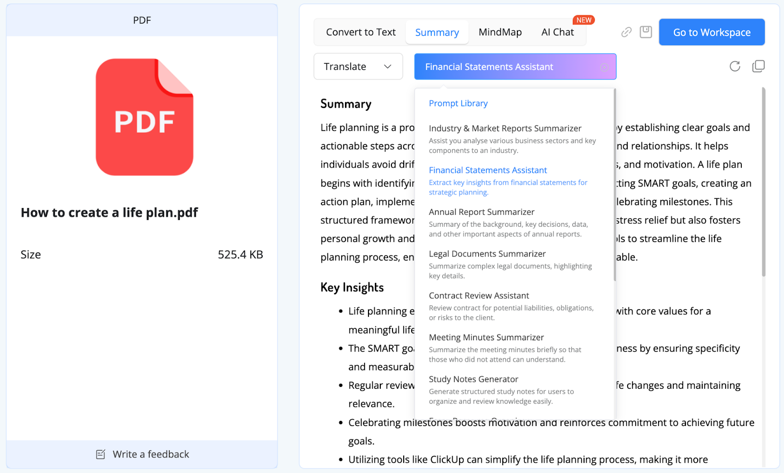Switch to the MindMap tab
The height and width of the screenshot is (473, 784).
500,32
